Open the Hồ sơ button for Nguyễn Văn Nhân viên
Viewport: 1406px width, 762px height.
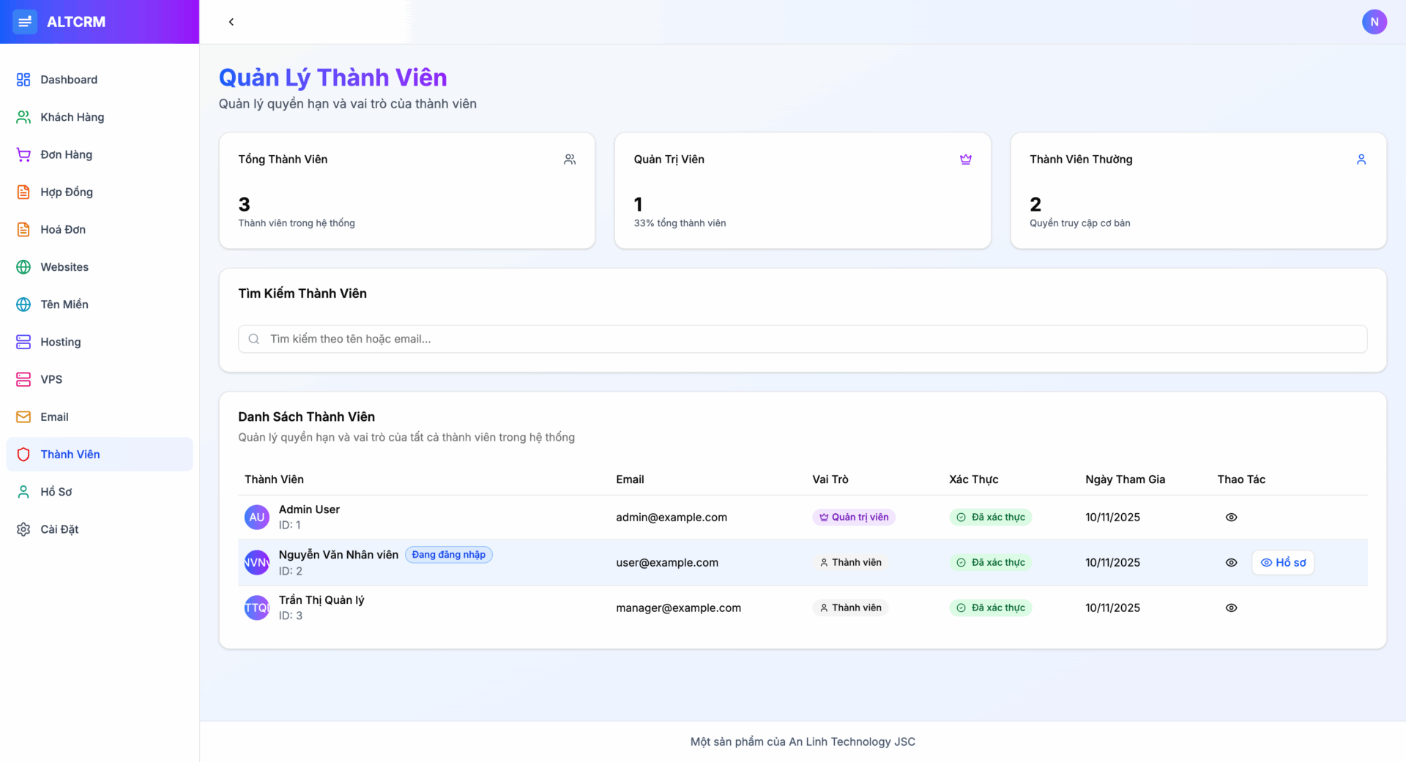click(x=1282, y=562)
